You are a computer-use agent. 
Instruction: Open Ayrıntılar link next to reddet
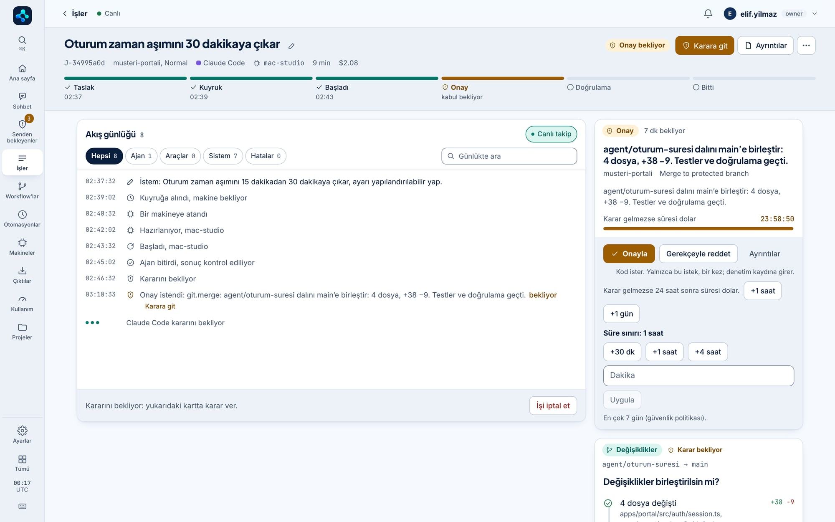[764, 253]
